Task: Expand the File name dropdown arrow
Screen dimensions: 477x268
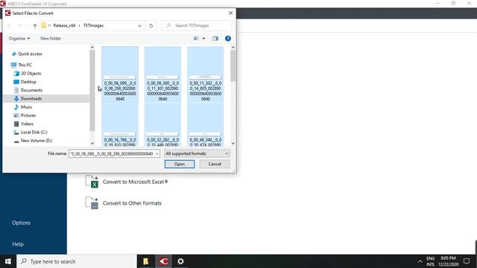Action: tap(157, 154)
